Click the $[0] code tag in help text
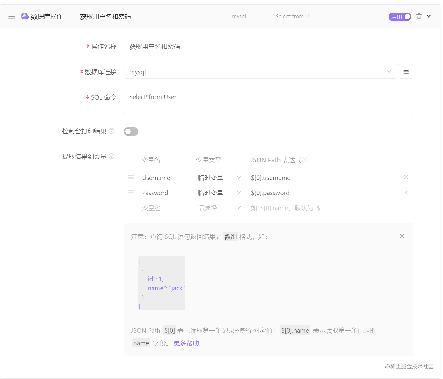The image size is (443, 379). pos(169,330)
